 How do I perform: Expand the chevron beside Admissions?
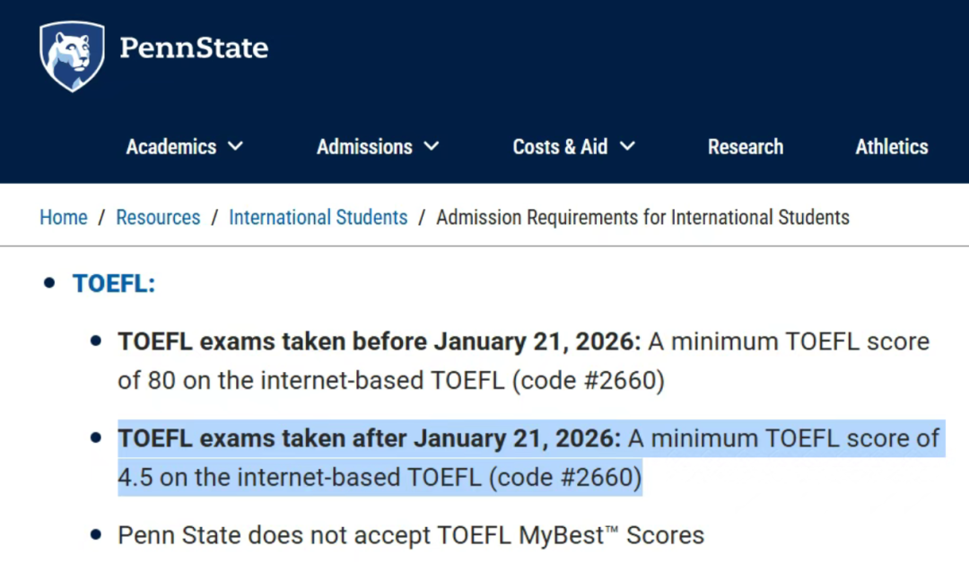tap(432, 146)
